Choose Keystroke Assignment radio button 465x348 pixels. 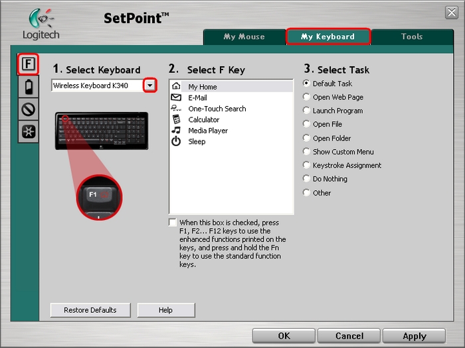click(x=306, y=165)
